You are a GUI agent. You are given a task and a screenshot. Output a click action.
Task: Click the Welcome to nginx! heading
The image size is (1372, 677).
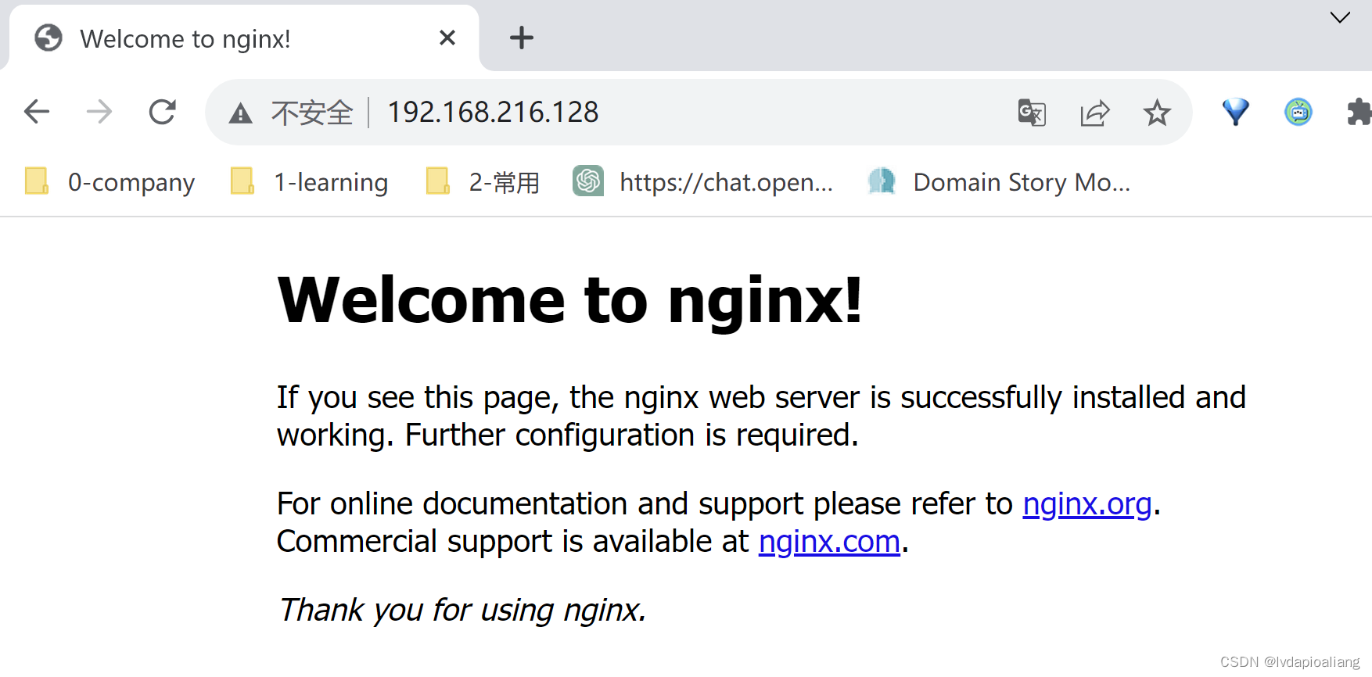[x=570, y=300]
